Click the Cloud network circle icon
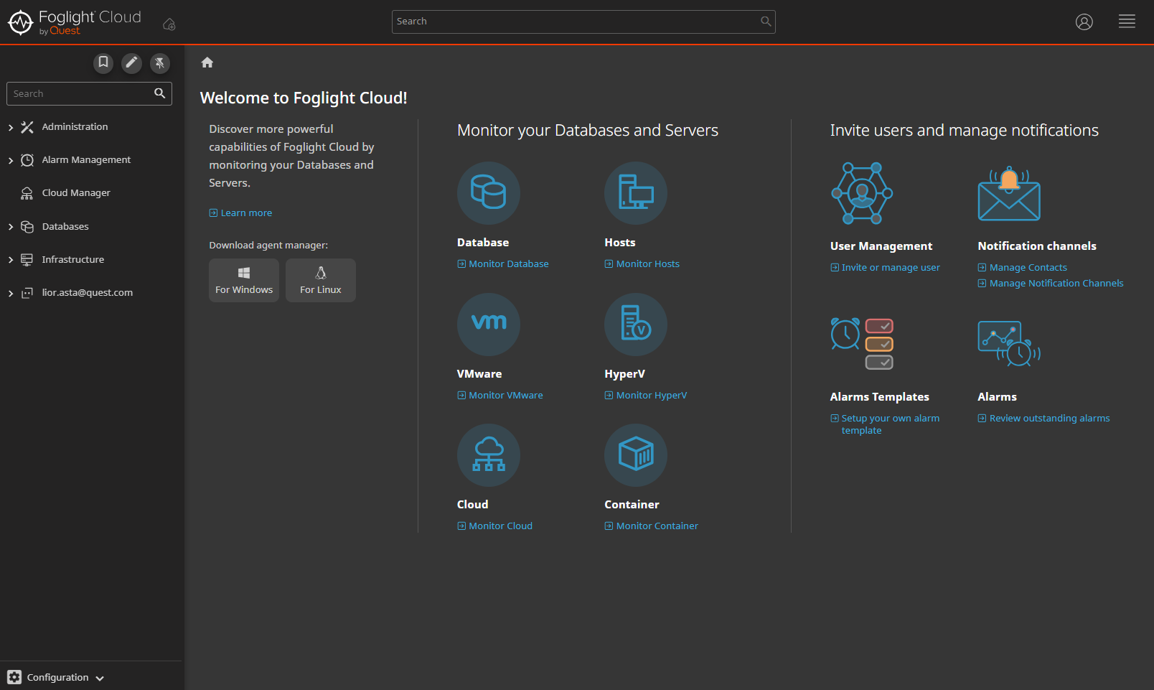 [x=488, y=455]
